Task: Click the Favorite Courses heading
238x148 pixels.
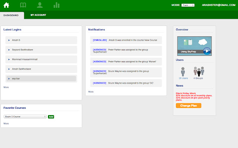Action: coord(15,108)
